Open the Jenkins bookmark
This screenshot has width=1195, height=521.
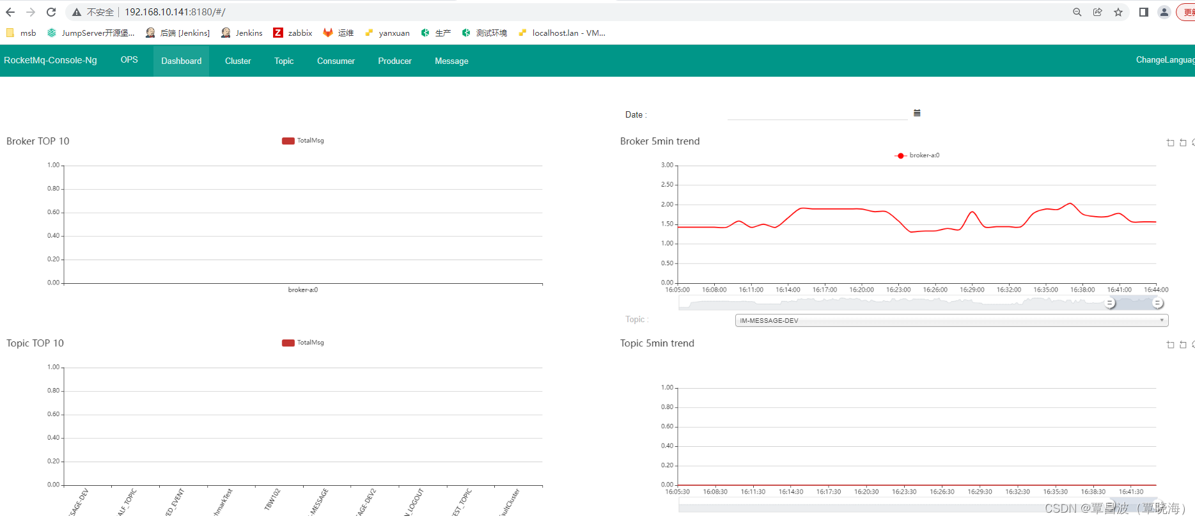tap(242, 33)
